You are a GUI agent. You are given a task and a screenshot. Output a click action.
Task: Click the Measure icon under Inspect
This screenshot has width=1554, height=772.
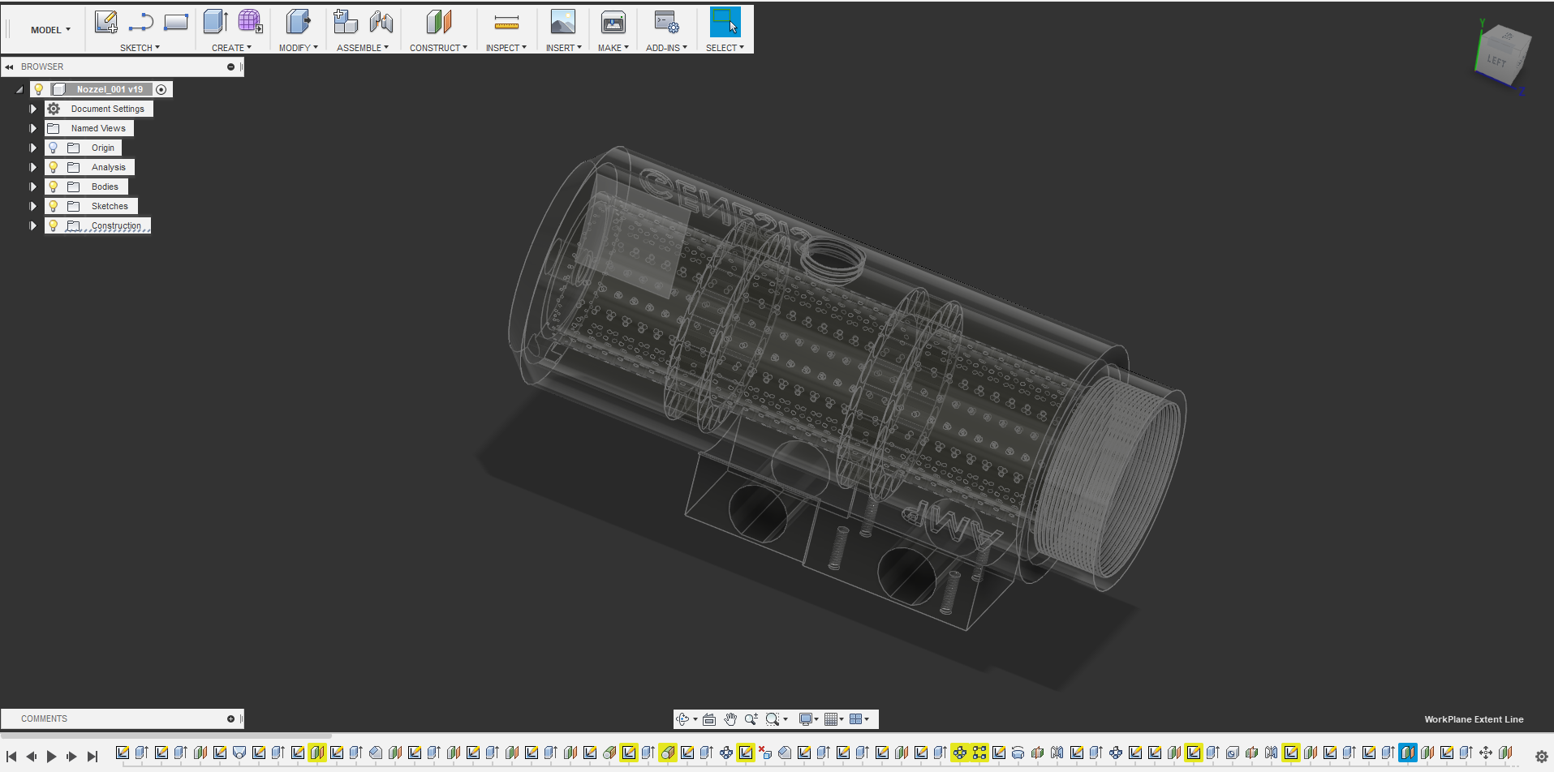pyautogui.click(x=506, y=23)
